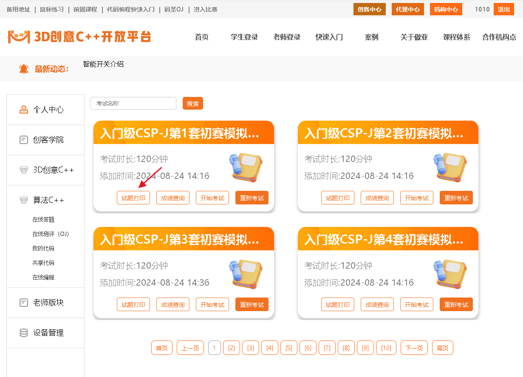Image resolution: width=523 pixels, height=377 pixels.
Task: Click the orange bell notification icon
Action: [x=24, y=68]
